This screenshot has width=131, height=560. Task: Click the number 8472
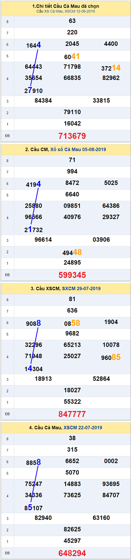click(72, 183)
